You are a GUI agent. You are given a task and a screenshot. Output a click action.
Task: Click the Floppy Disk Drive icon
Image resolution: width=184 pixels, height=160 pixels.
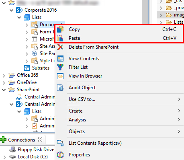point(12,149)
